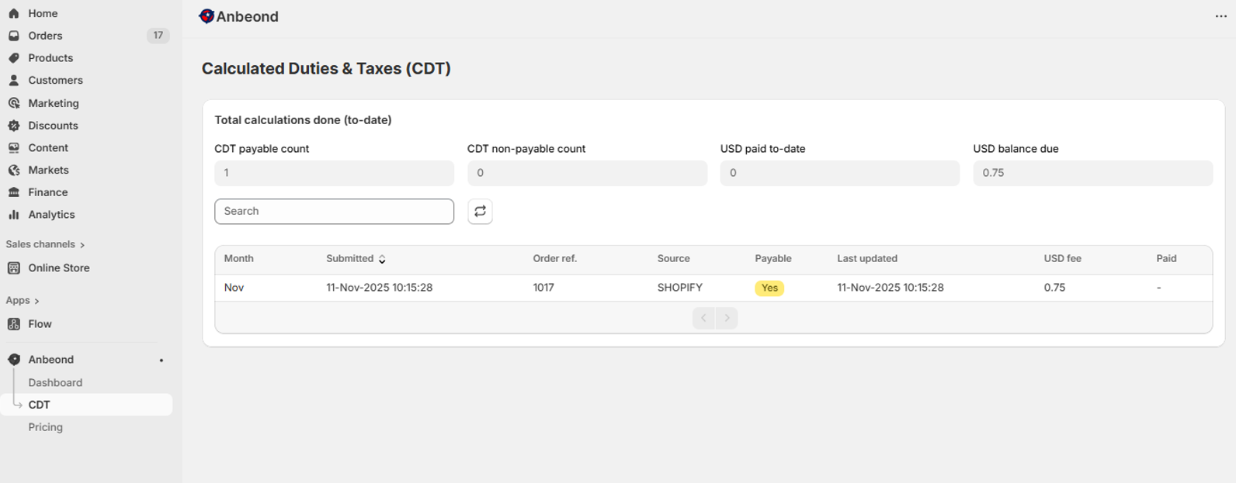Click the Online Store icon

tap(14, 268)
